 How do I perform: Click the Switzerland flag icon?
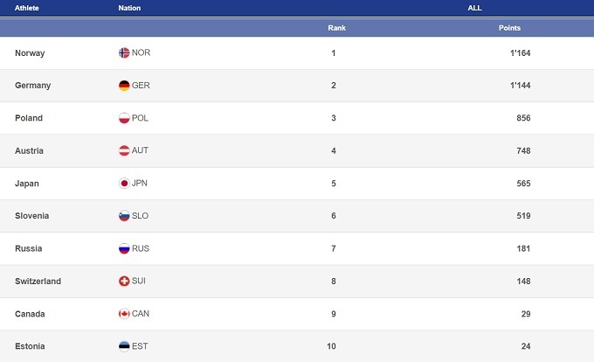tap(124, 282)
